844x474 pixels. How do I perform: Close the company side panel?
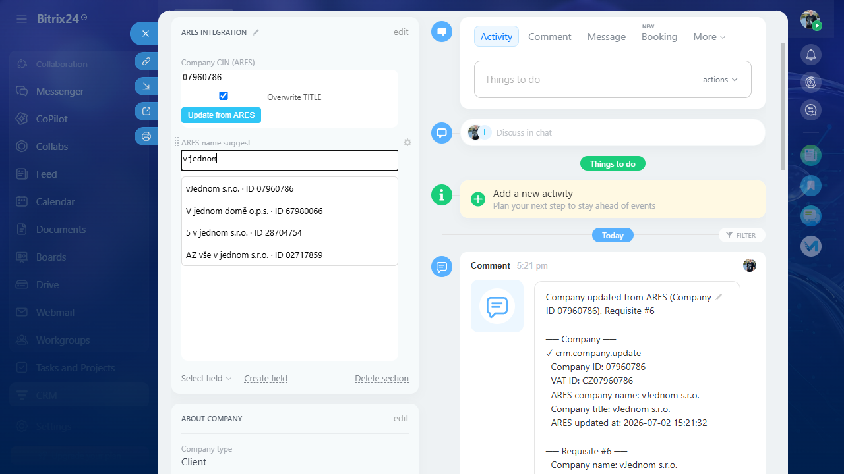pyautogui.click(x=146, y=34)
